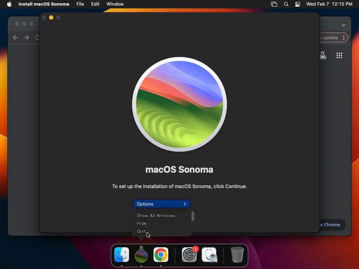359x269 pixels.
Task: Open Google Chrome from the Dock
Action: [161, 254]
